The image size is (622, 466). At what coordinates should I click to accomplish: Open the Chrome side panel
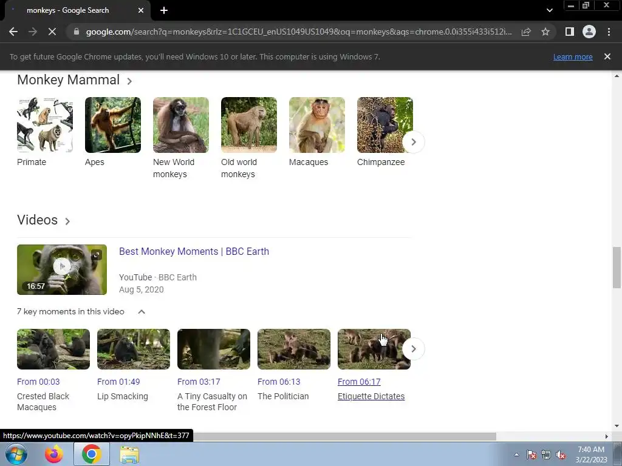tap(570, 32)
